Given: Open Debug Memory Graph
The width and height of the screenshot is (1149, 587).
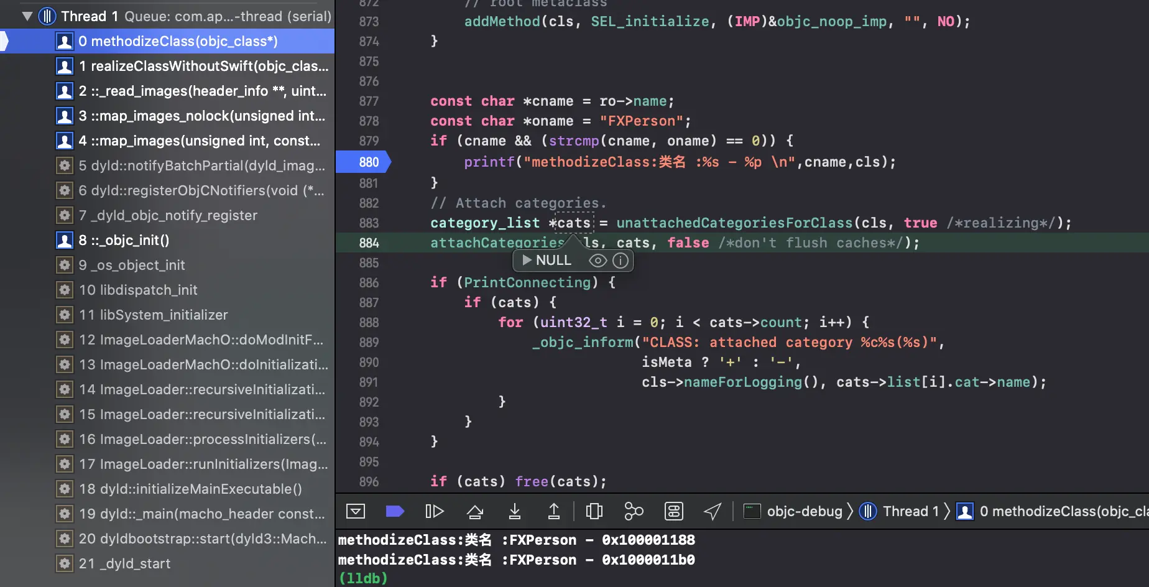Looking at the screenshot, I should click(x=634, y=511).
